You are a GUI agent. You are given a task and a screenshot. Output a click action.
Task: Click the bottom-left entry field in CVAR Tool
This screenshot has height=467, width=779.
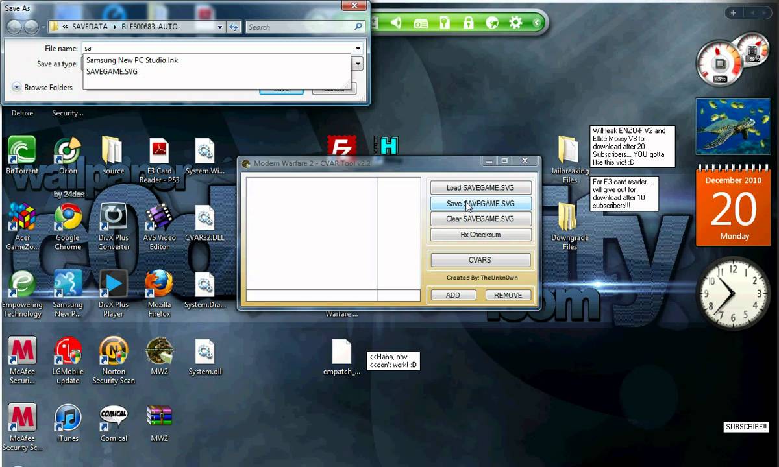pyautogui.click(x=312, y=295)
